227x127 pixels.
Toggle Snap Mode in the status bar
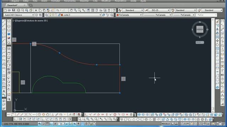(43, 124)
